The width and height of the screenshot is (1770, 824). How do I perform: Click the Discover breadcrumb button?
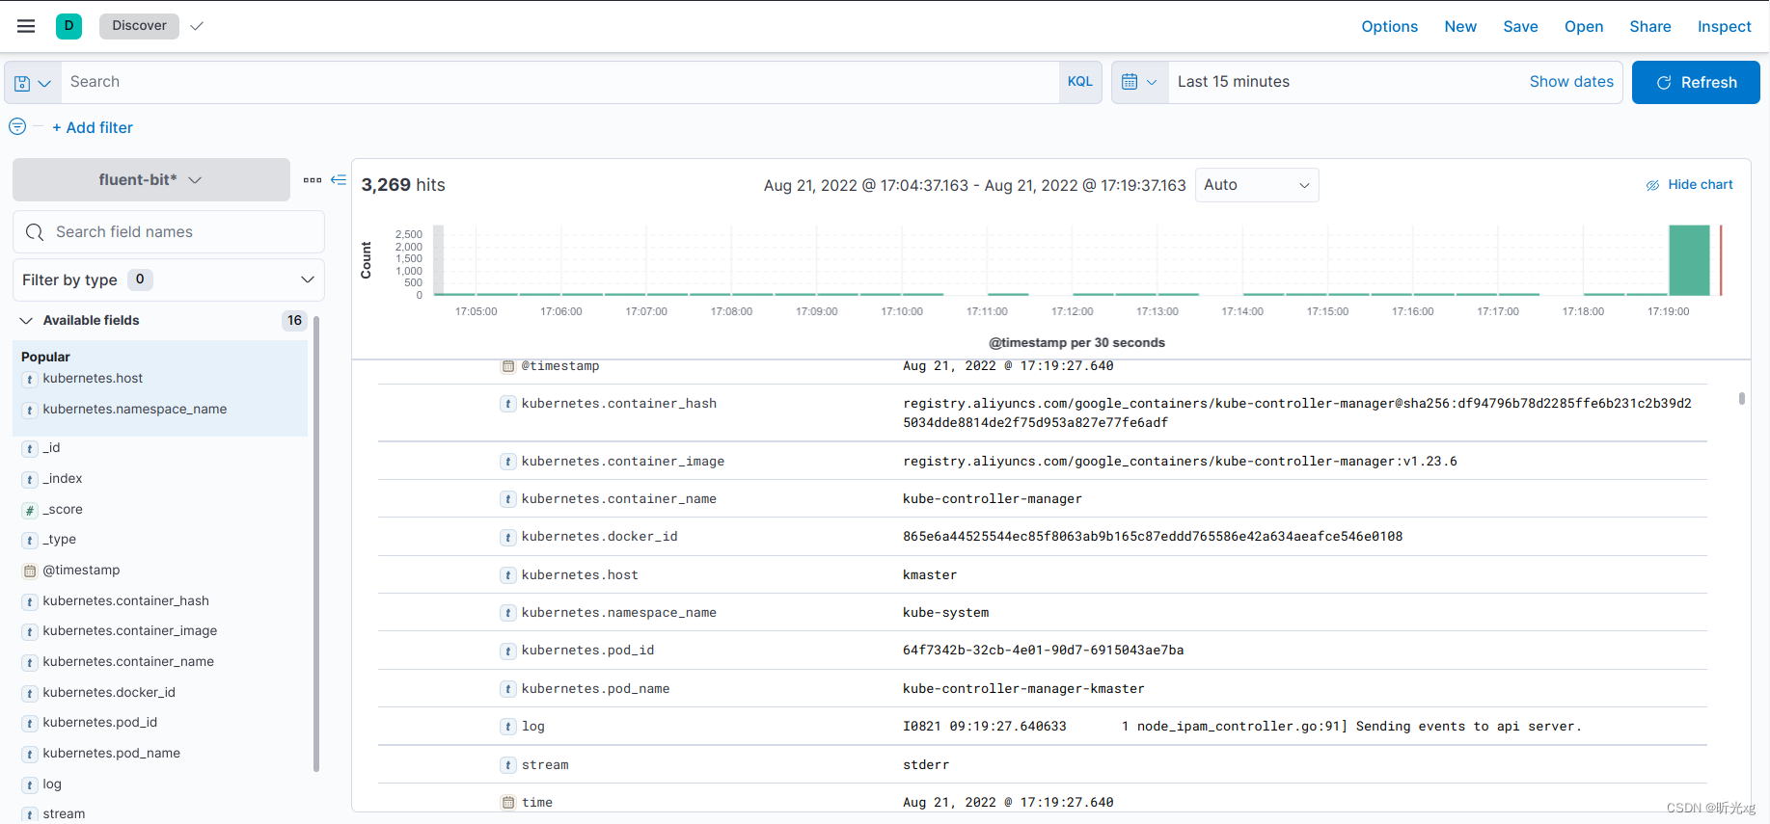point(139,26)
